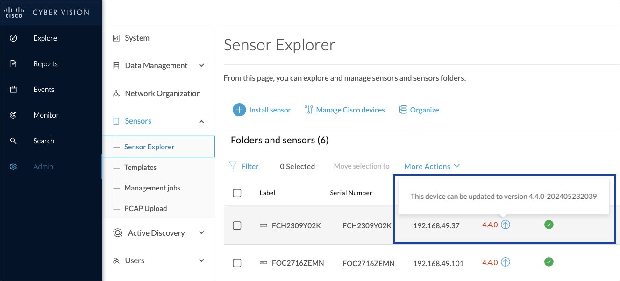620x281 pixels.
Task: Click the Install sensor link
Action: [x=270, y=110]
